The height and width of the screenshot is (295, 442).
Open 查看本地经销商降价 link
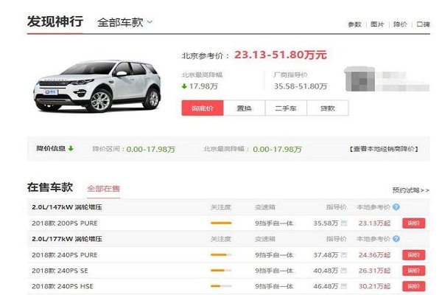(x=384, y=149)
